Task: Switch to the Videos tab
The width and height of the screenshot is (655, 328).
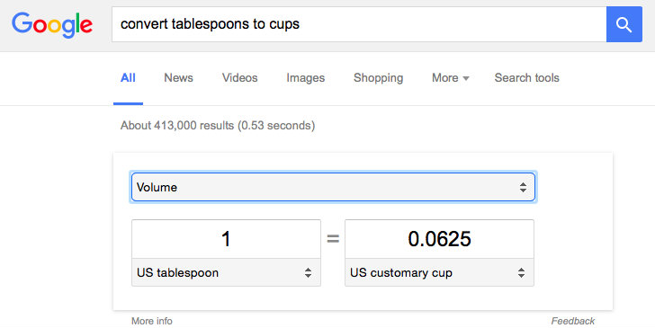Action: 239,77
